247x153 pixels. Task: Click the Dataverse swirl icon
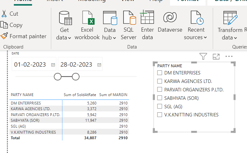170,17
